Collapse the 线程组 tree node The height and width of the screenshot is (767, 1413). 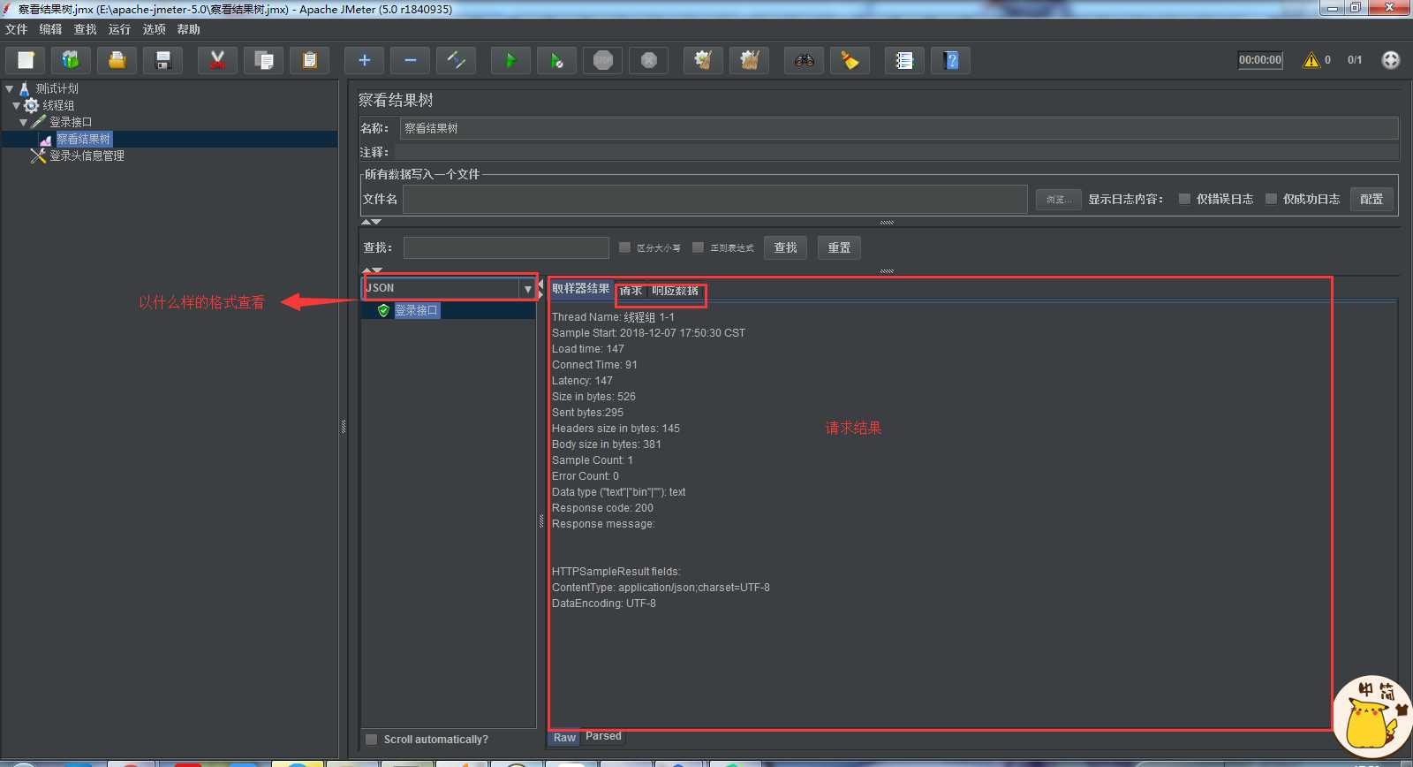pyautogui.click(x=16, y=105)
